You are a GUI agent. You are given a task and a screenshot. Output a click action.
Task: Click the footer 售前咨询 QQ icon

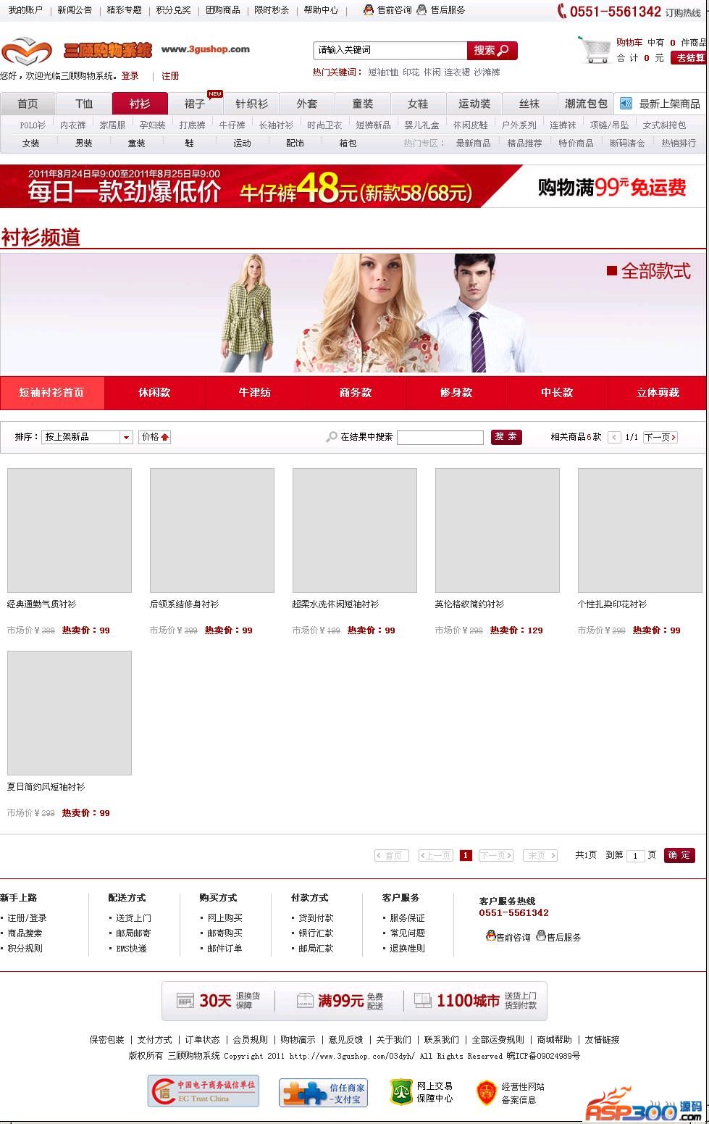pyautogui.click(x=490, y=936)
